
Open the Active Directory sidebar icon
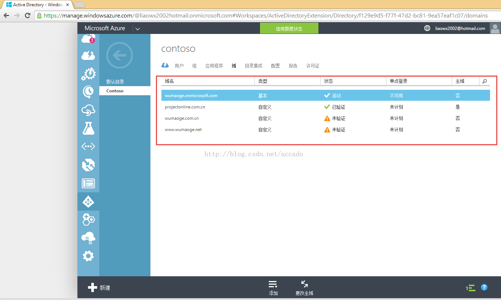pos(88,201)
